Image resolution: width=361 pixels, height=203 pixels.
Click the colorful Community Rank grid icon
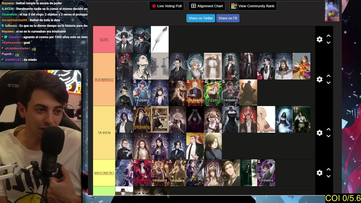(x=234, y=6)
